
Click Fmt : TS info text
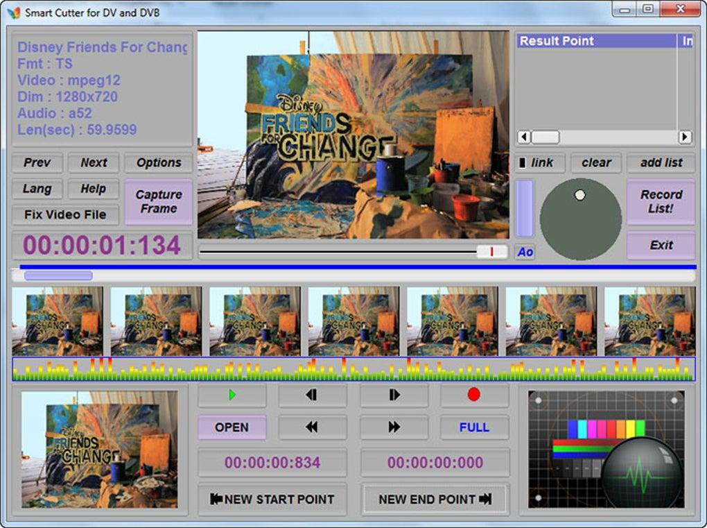pyautogui.click(x=44, y=64)
